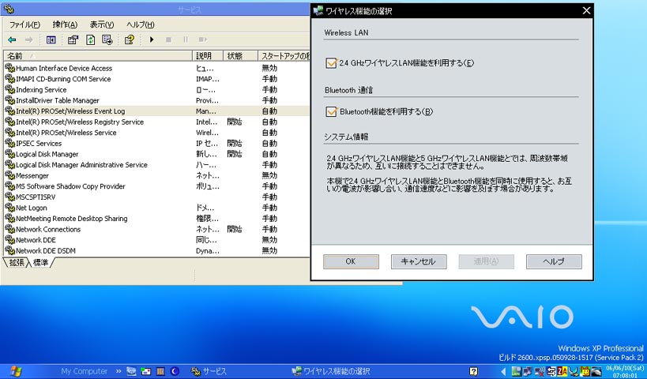Select the Messenger service

point(156,175)
